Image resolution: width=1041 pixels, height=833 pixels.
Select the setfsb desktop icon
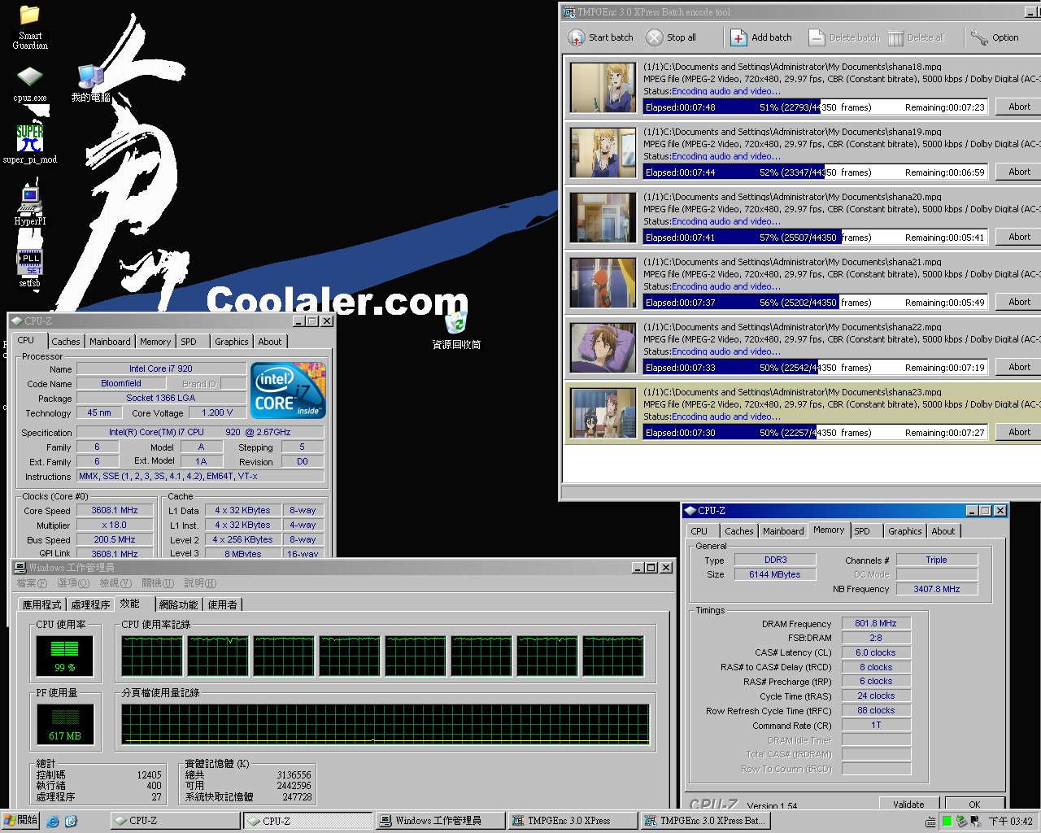[x=30, y=268]
